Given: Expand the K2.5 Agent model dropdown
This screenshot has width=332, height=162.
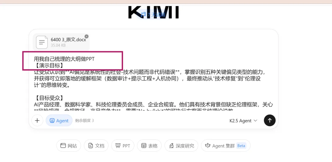Looking at the screenshot, I should tap(243, 121).
